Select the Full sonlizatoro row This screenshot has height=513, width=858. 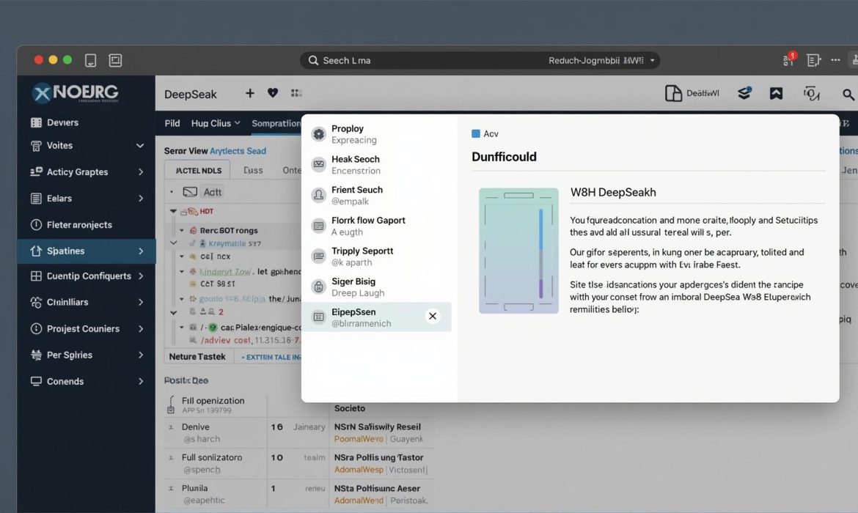[213, 463]
